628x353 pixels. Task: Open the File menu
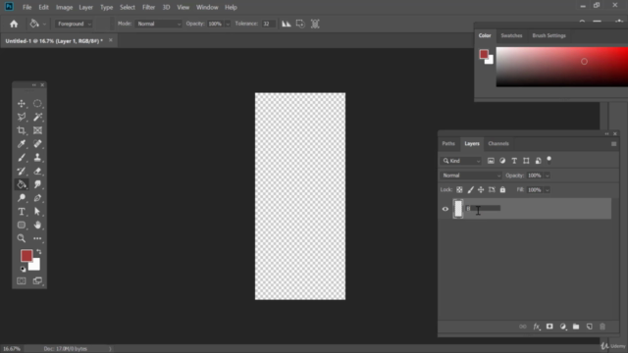[x=26, y=7]
